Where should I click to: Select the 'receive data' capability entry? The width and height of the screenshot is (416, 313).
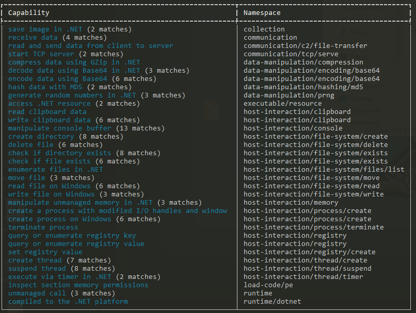click(x=33, y=37)
